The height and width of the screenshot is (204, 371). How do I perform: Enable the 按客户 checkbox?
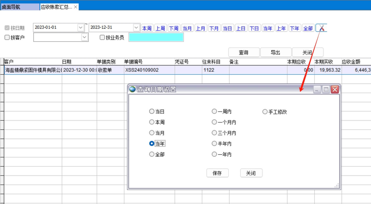tap(7, 38)
